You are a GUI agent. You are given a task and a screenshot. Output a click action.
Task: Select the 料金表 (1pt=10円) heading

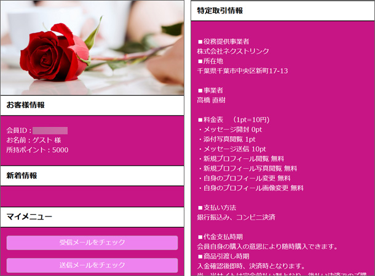(233, 120)
